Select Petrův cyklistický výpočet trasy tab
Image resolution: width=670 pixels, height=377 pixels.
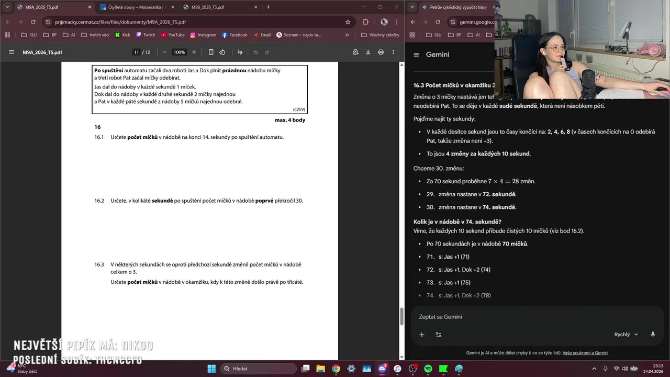point(456,7)
